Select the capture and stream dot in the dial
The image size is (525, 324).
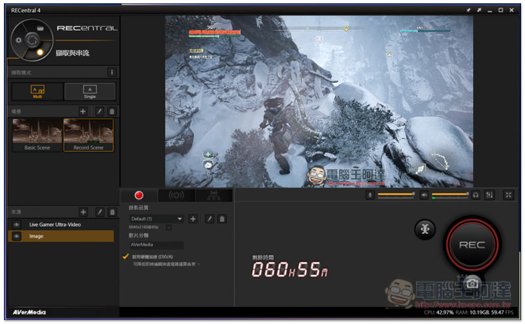click(x=40, y=52)
